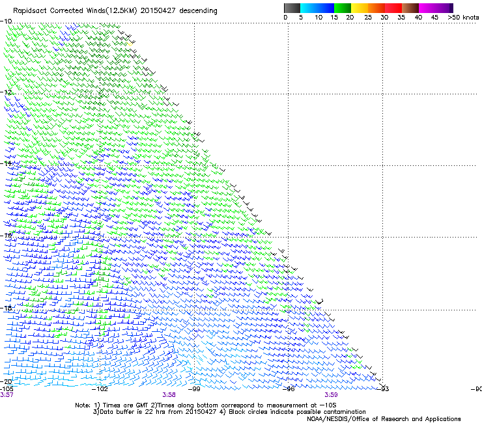Click the 'NOAA/NESDIS/Office of Research and Applications' credit

tap(384, 418)
